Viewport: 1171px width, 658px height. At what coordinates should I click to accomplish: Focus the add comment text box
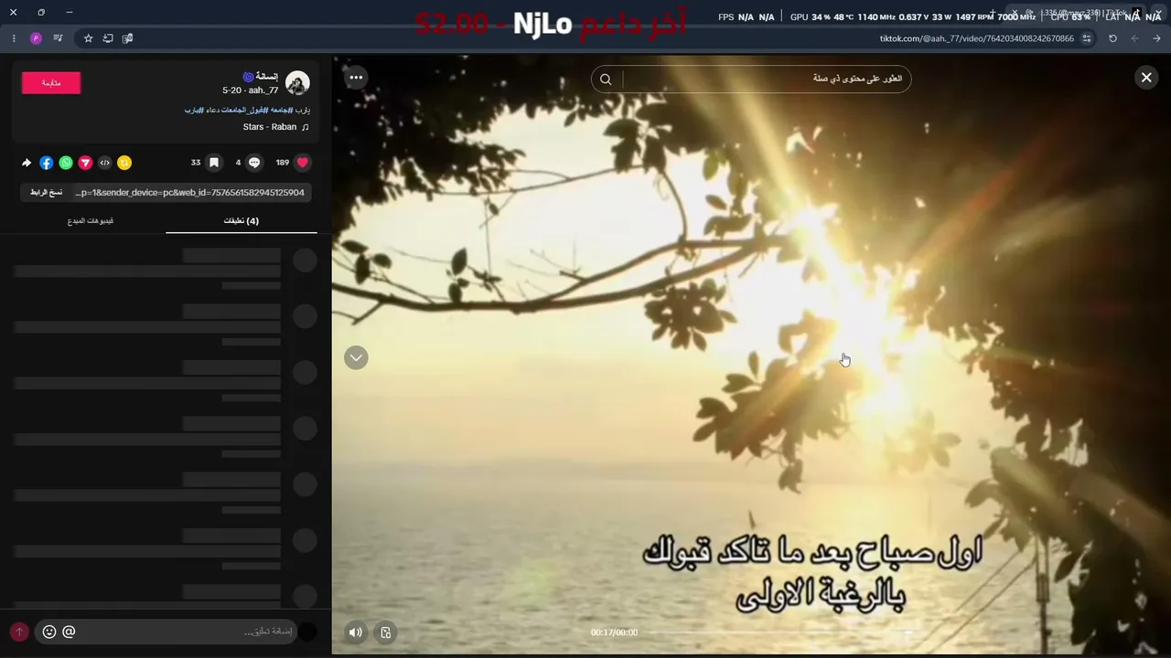coord(167,631)
